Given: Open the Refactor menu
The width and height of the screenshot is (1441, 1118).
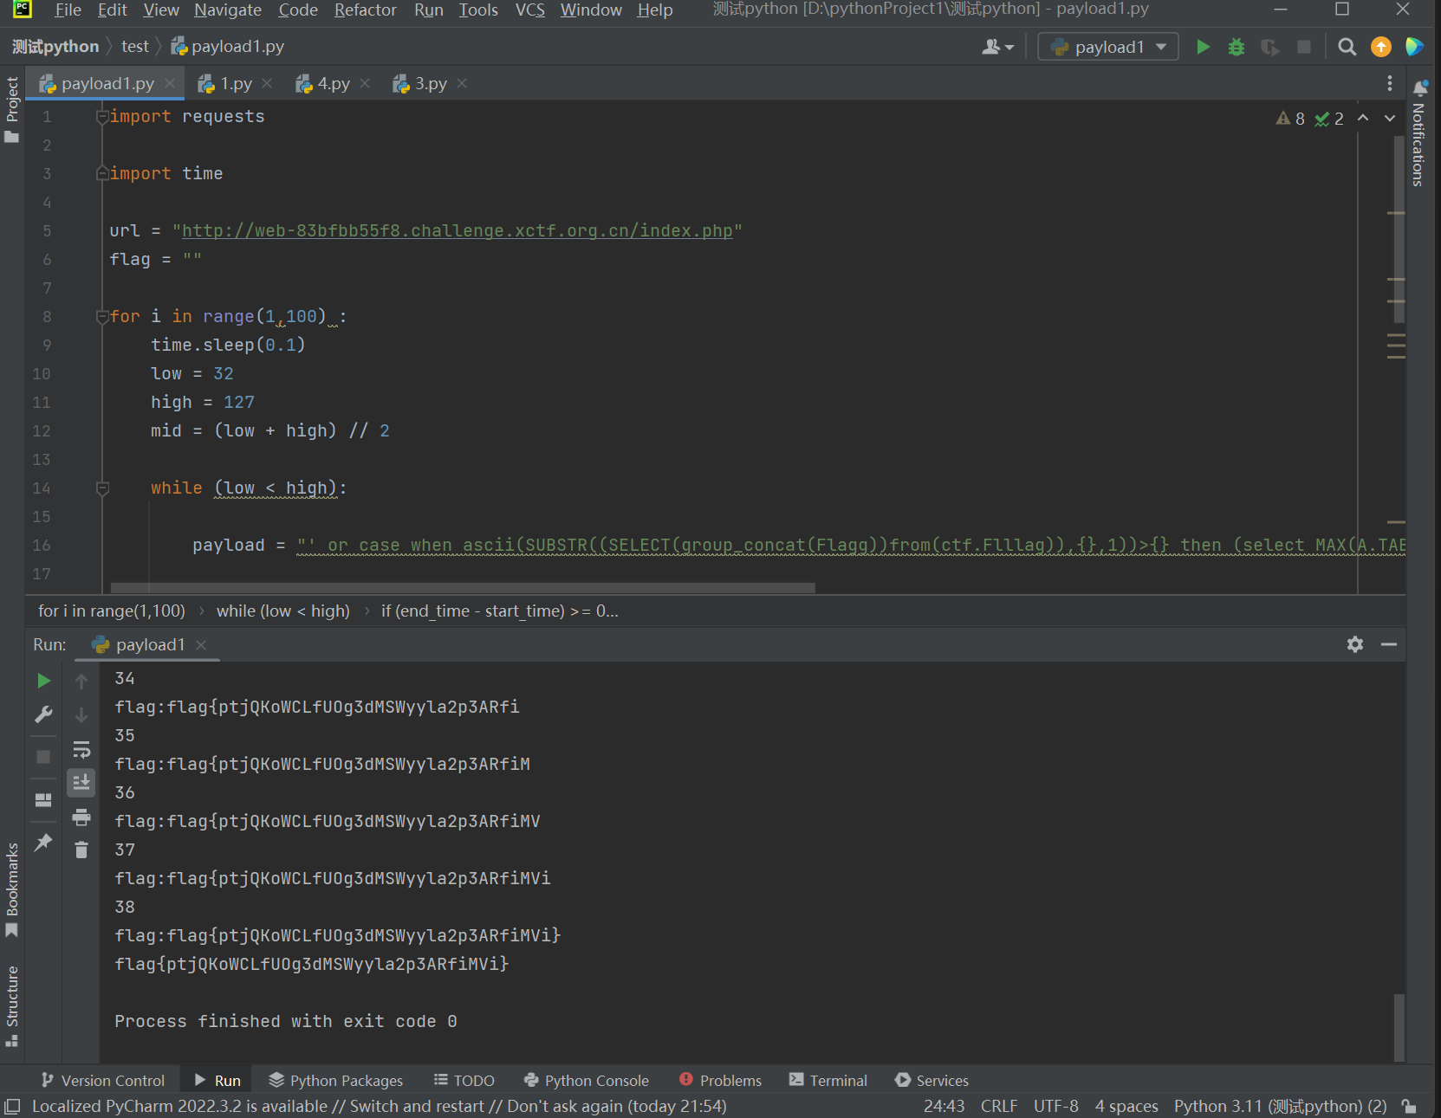Looking at the screenshot, I should [365, 10].
